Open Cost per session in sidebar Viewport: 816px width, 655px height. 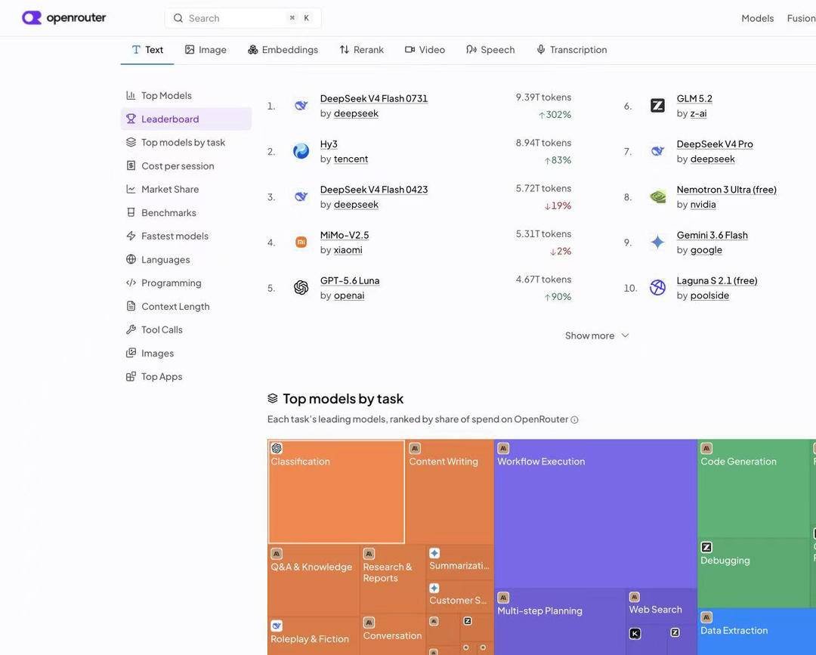186,166
